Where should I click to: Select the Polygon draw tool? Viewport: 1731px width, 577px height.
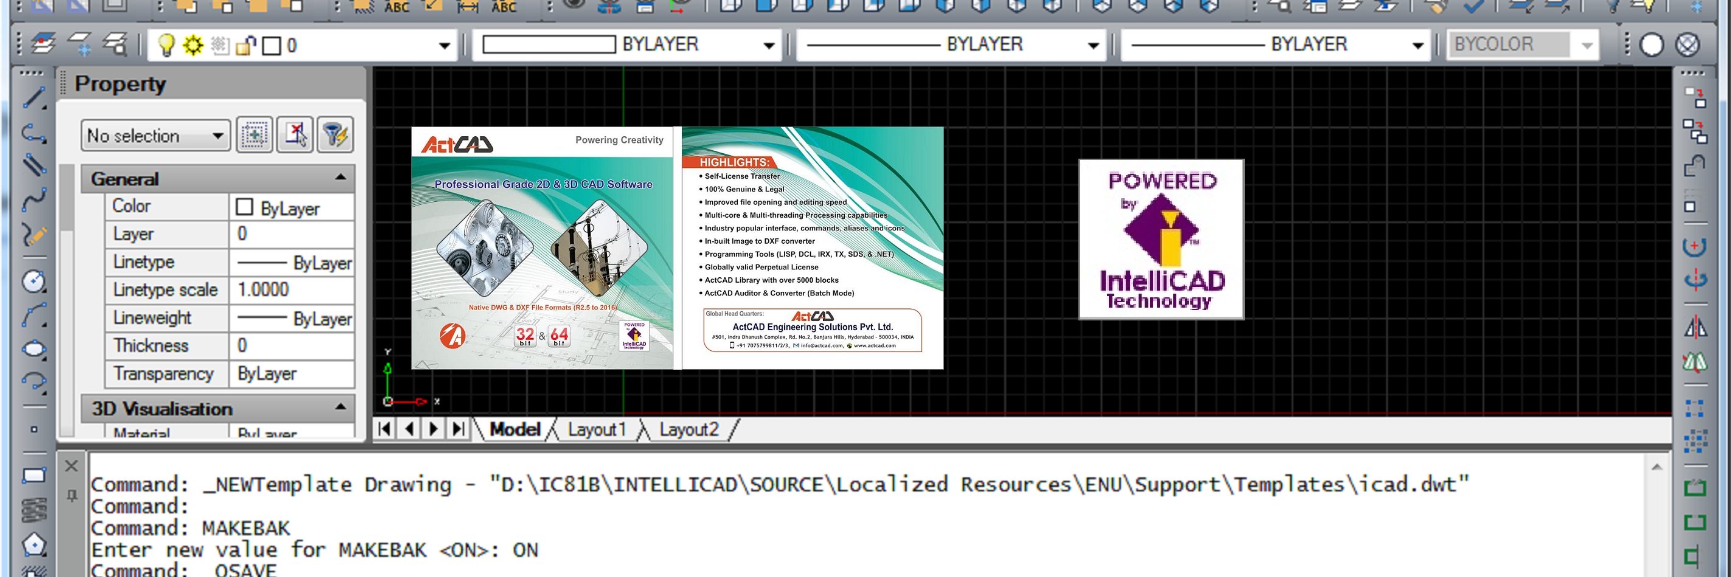coord(33,544)
